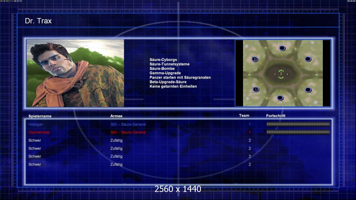
Task: Click the Säure-Cyborgs ability text
Action: point(163,60)
